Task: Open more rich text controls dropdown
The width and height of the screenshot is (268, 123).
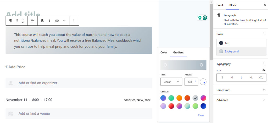Action: click(64, 21)
